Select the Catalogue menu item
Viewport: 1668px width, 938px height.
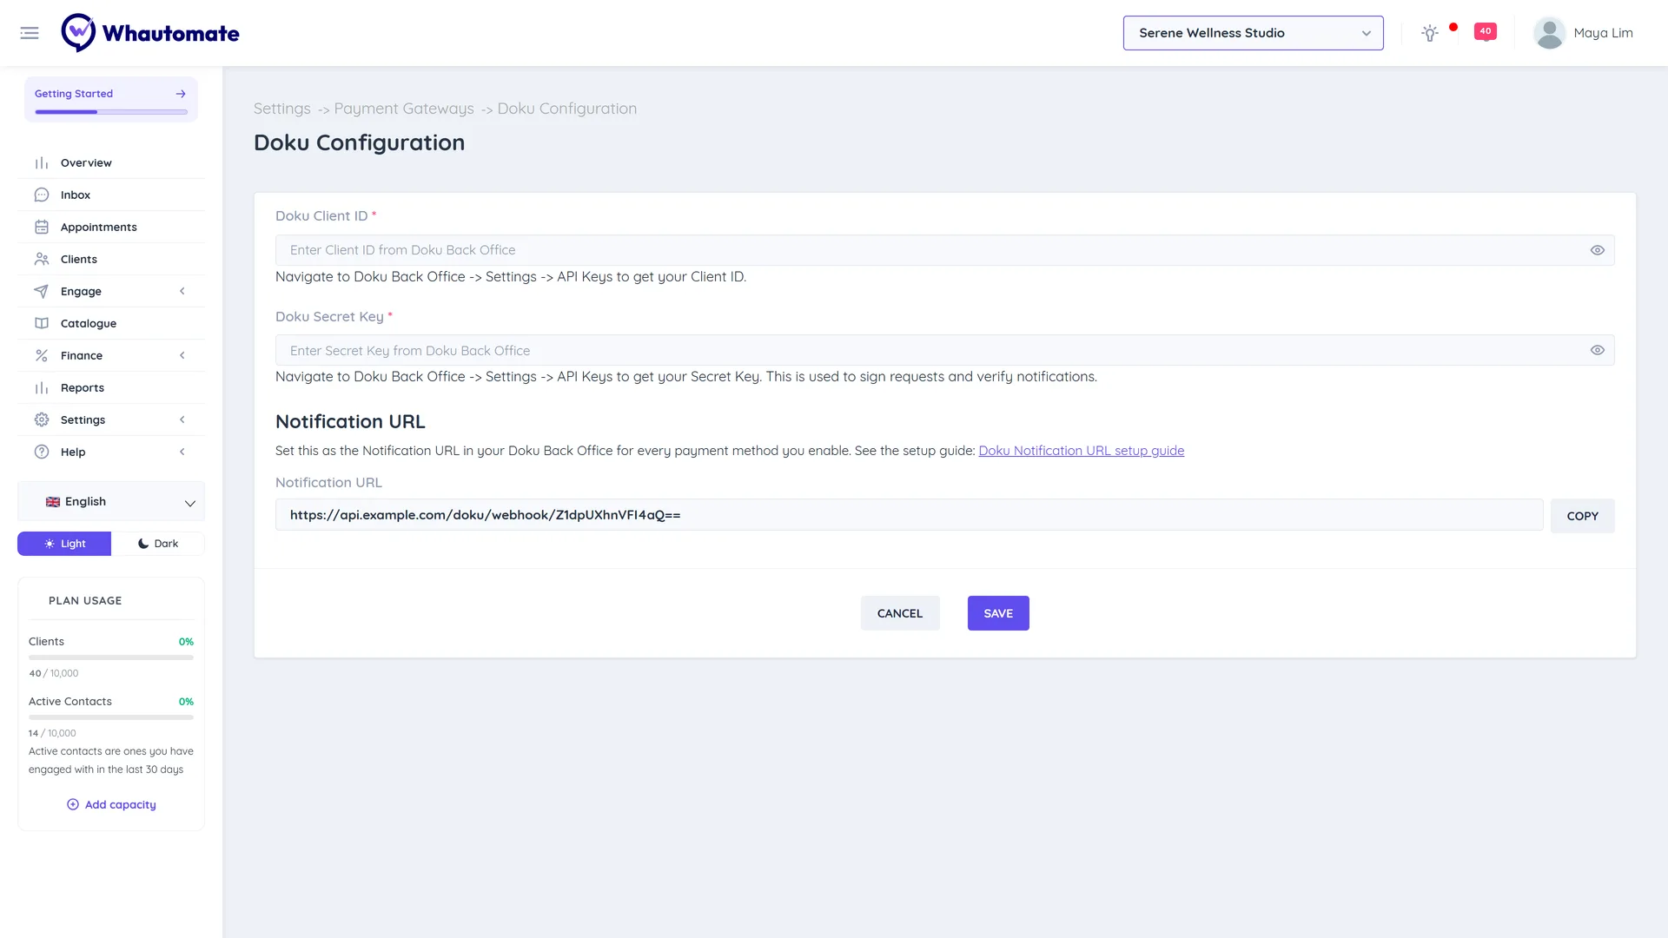click(x=111, y=324)
